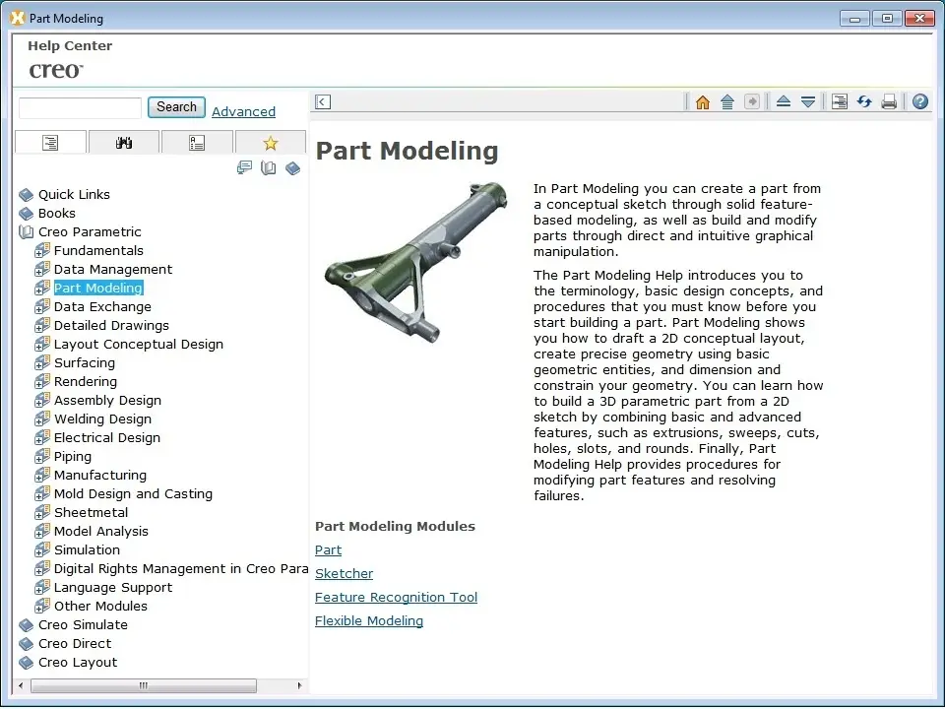Click the Home icon in the toolbar
Viewport: 945px width, 709px height.
[702, 101]
